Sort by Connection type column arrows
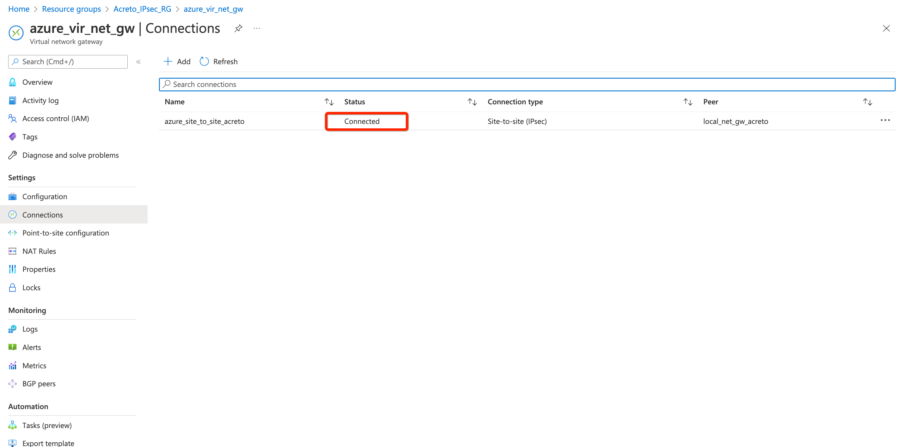Viewport: 907px width, 447px height. pos(688,102)
